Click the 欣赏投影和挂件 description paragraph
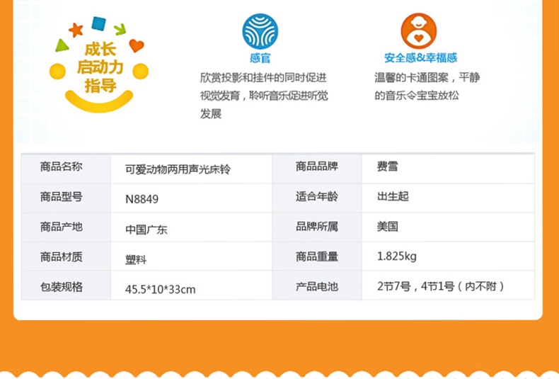Viewport: 559px width, 379px height. 264,96
